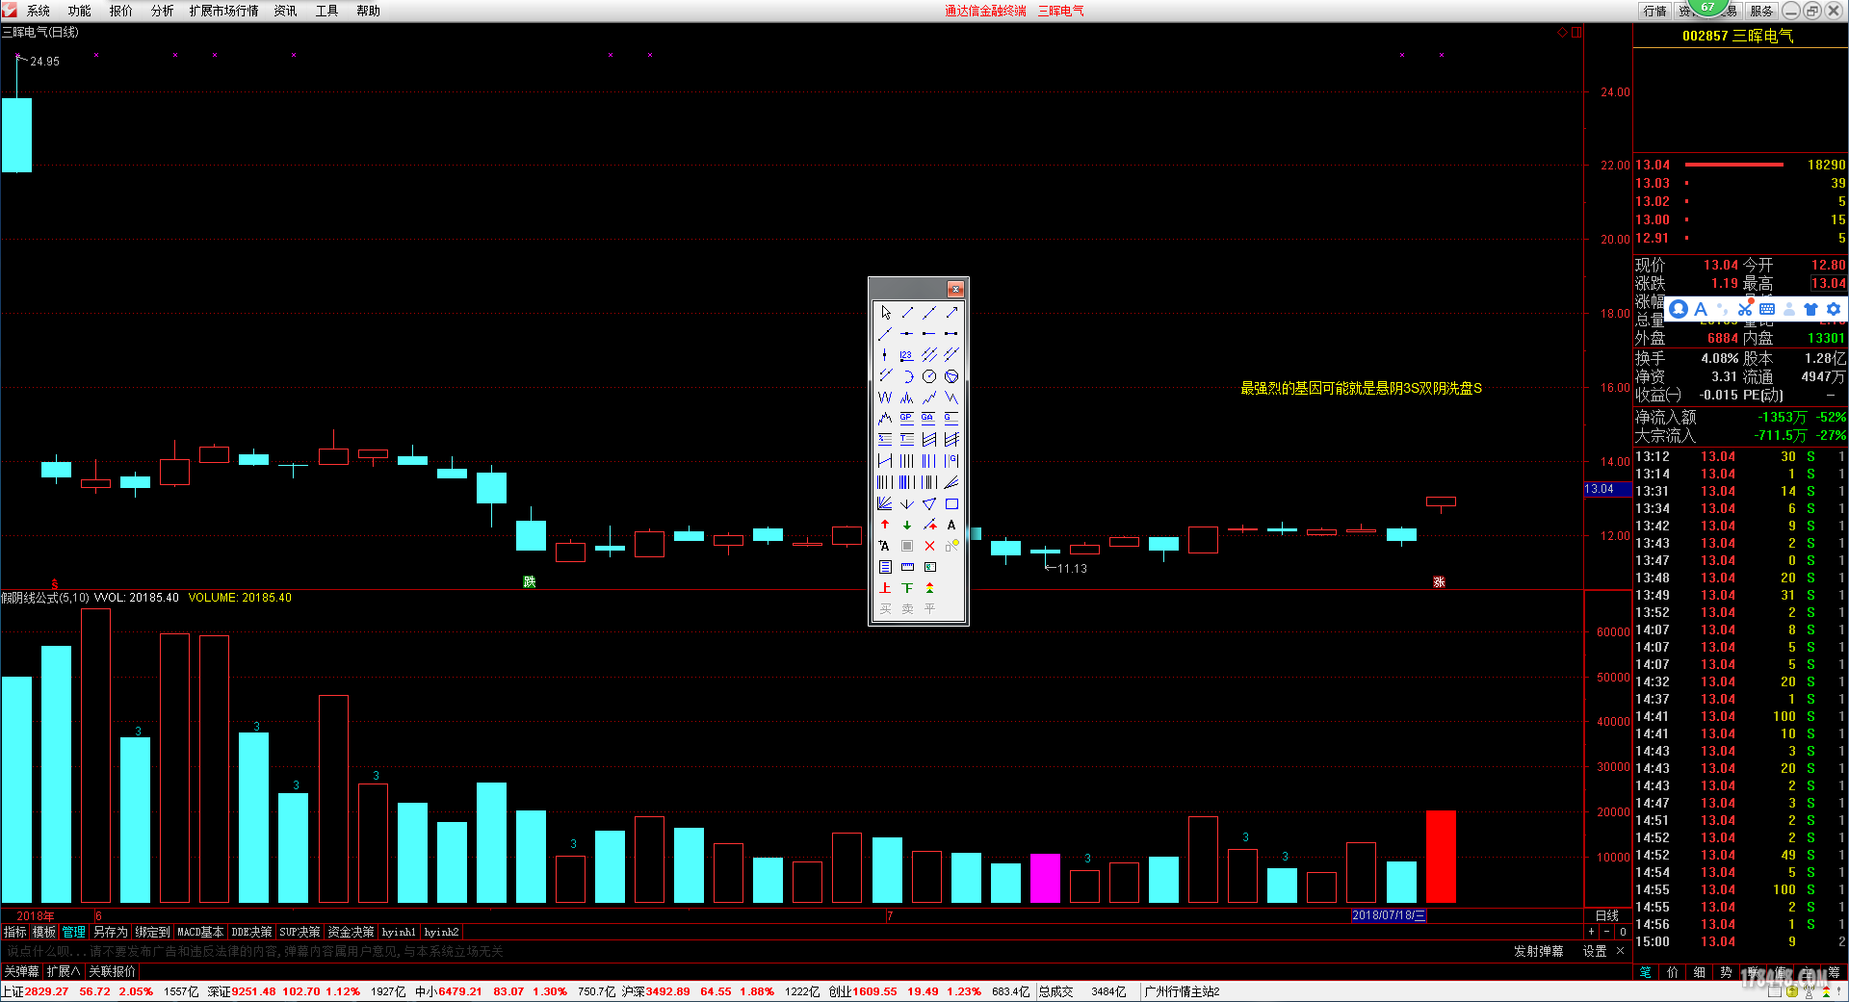Image resolution: width=1849 pixels, height=1002 pixels.
Task: Open the 扩展市场行情 menu
Action: pyautogui.click(x=223, y=11)
